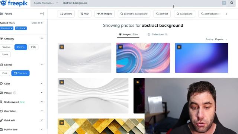Open the gold geometric pattern thumbnail
The height and width of the screenshot is (134, 238).
[101, 126]
